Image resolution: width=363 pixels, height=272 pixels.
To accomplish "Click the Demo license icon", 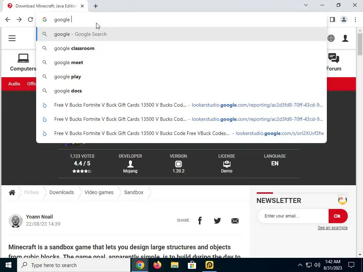I will (227, 164).
